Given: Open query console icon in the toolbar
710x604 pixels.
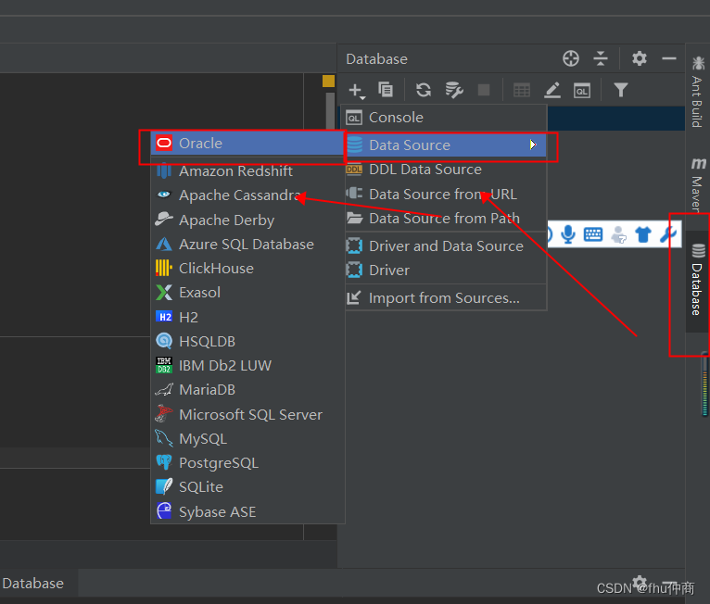Looking at the screenshot, I should [x=582, y=91].
